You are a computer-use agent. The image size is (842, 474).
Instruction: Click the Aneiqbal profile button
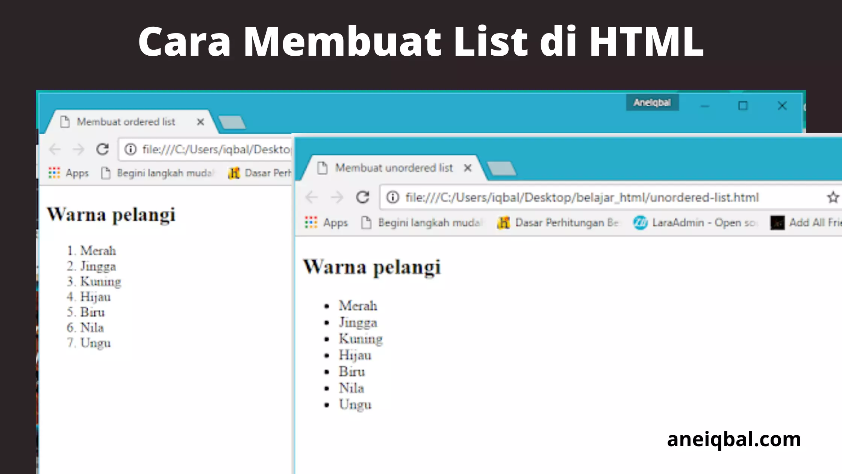point(652,103)
